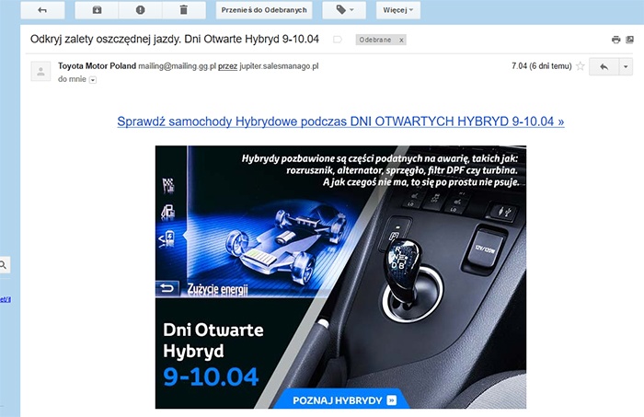644x417 pixels.
Task: Open more reply options dropdown arrow
Action: click(x=626, y=66)
